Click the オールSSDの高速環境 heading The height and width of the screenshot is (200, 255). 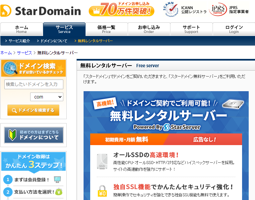(x=146, y=155)
